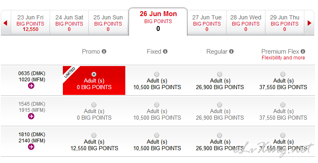Select Promo fare on 1545 flight
The image size is (318, 163).
(x=94, y=105)
